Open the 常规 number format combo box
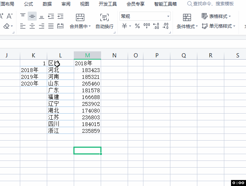246x186 pixels. click(x=145, y=16)
